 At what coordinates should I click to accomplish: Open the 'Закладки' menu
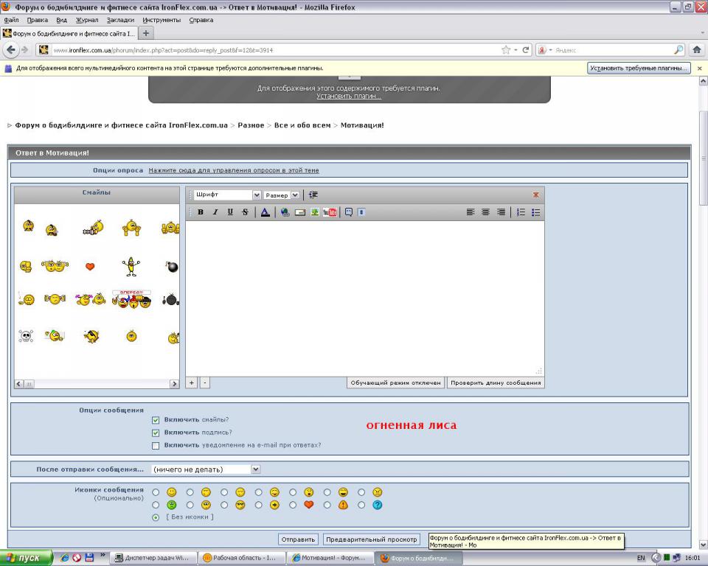pyautogui.click(x=121, y=20)
